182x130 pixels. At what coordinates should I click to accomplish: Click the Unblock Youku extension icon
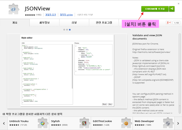[43, 123]
